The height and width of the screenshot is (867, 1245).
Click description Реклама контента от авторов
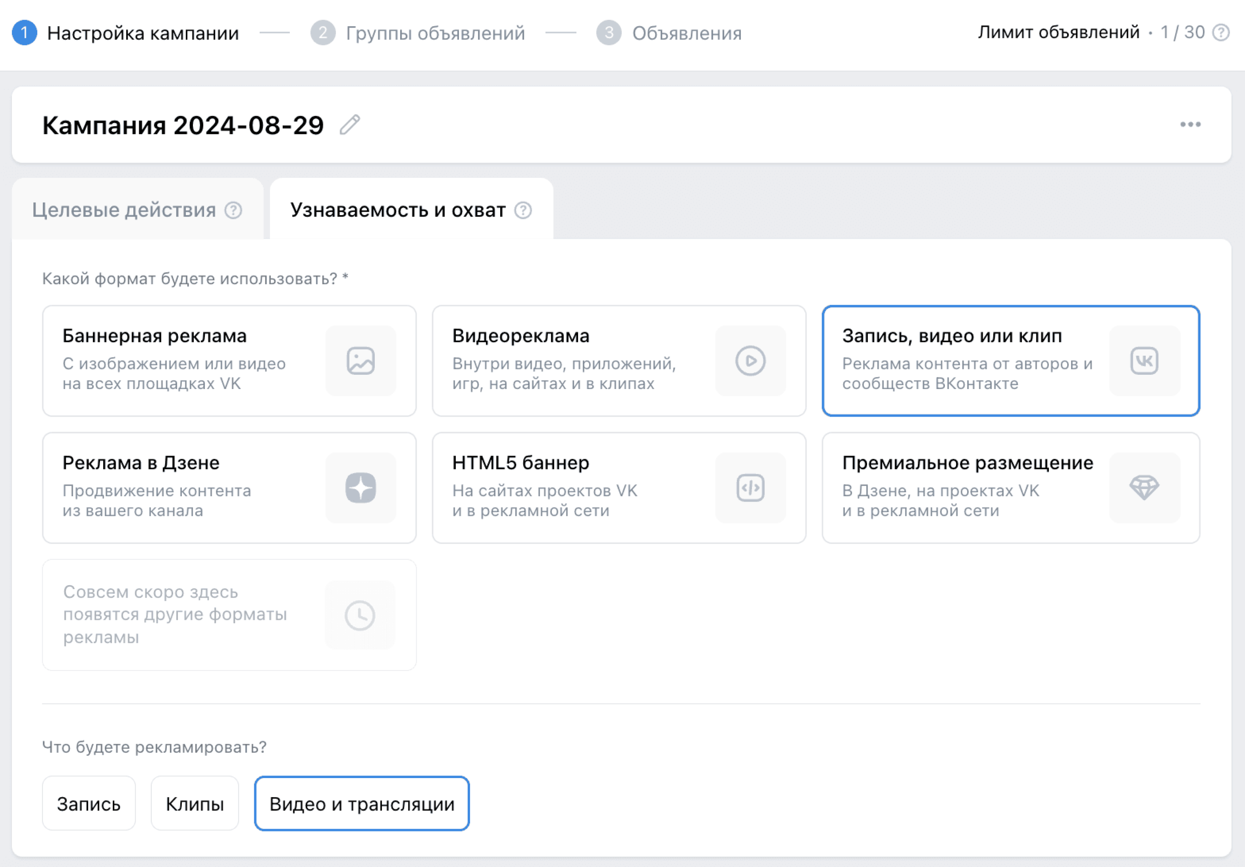(968, 373)
